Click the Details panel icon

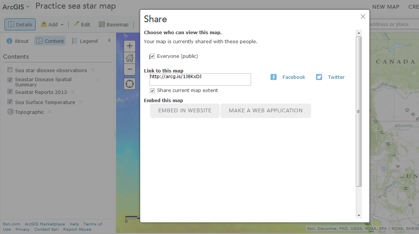(20, 24)
